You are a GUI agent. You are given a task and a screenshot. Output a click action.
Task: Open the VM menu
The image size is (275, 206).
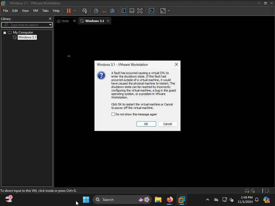(x=35, y=11)
